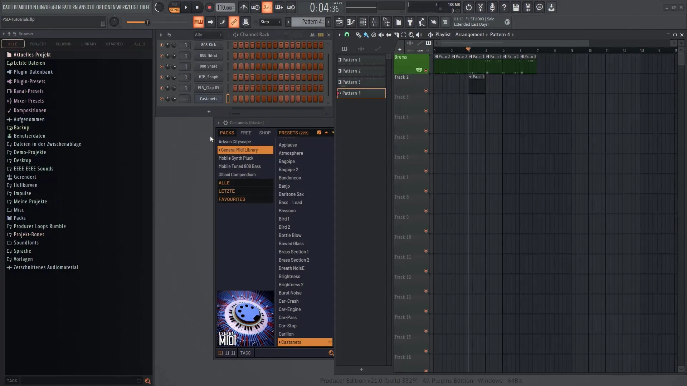Click the pattern stitch/link icon
Viewport: 687px width, 386px height.
(x=234, y=22)
